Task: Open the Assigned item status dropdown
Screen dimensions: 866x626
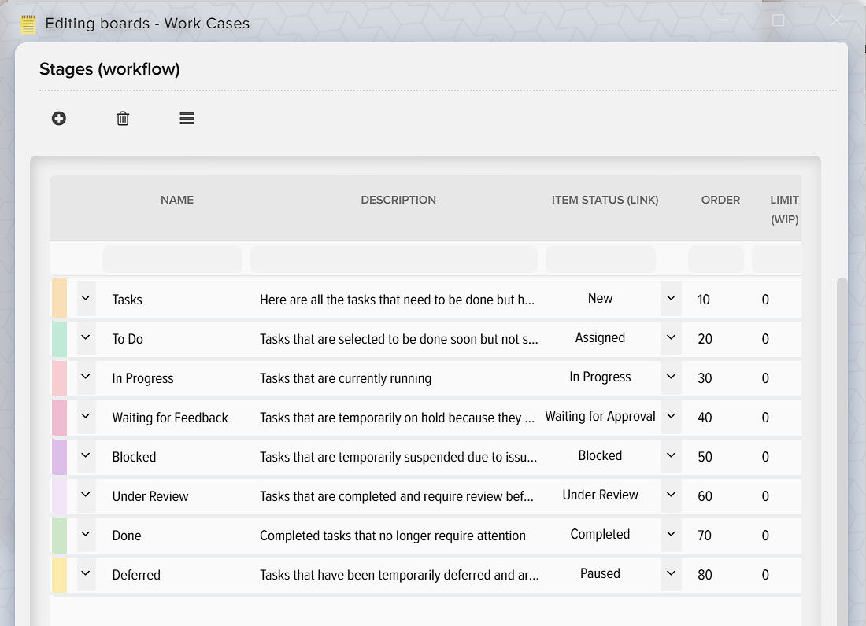Action: [x=671, y=337]
